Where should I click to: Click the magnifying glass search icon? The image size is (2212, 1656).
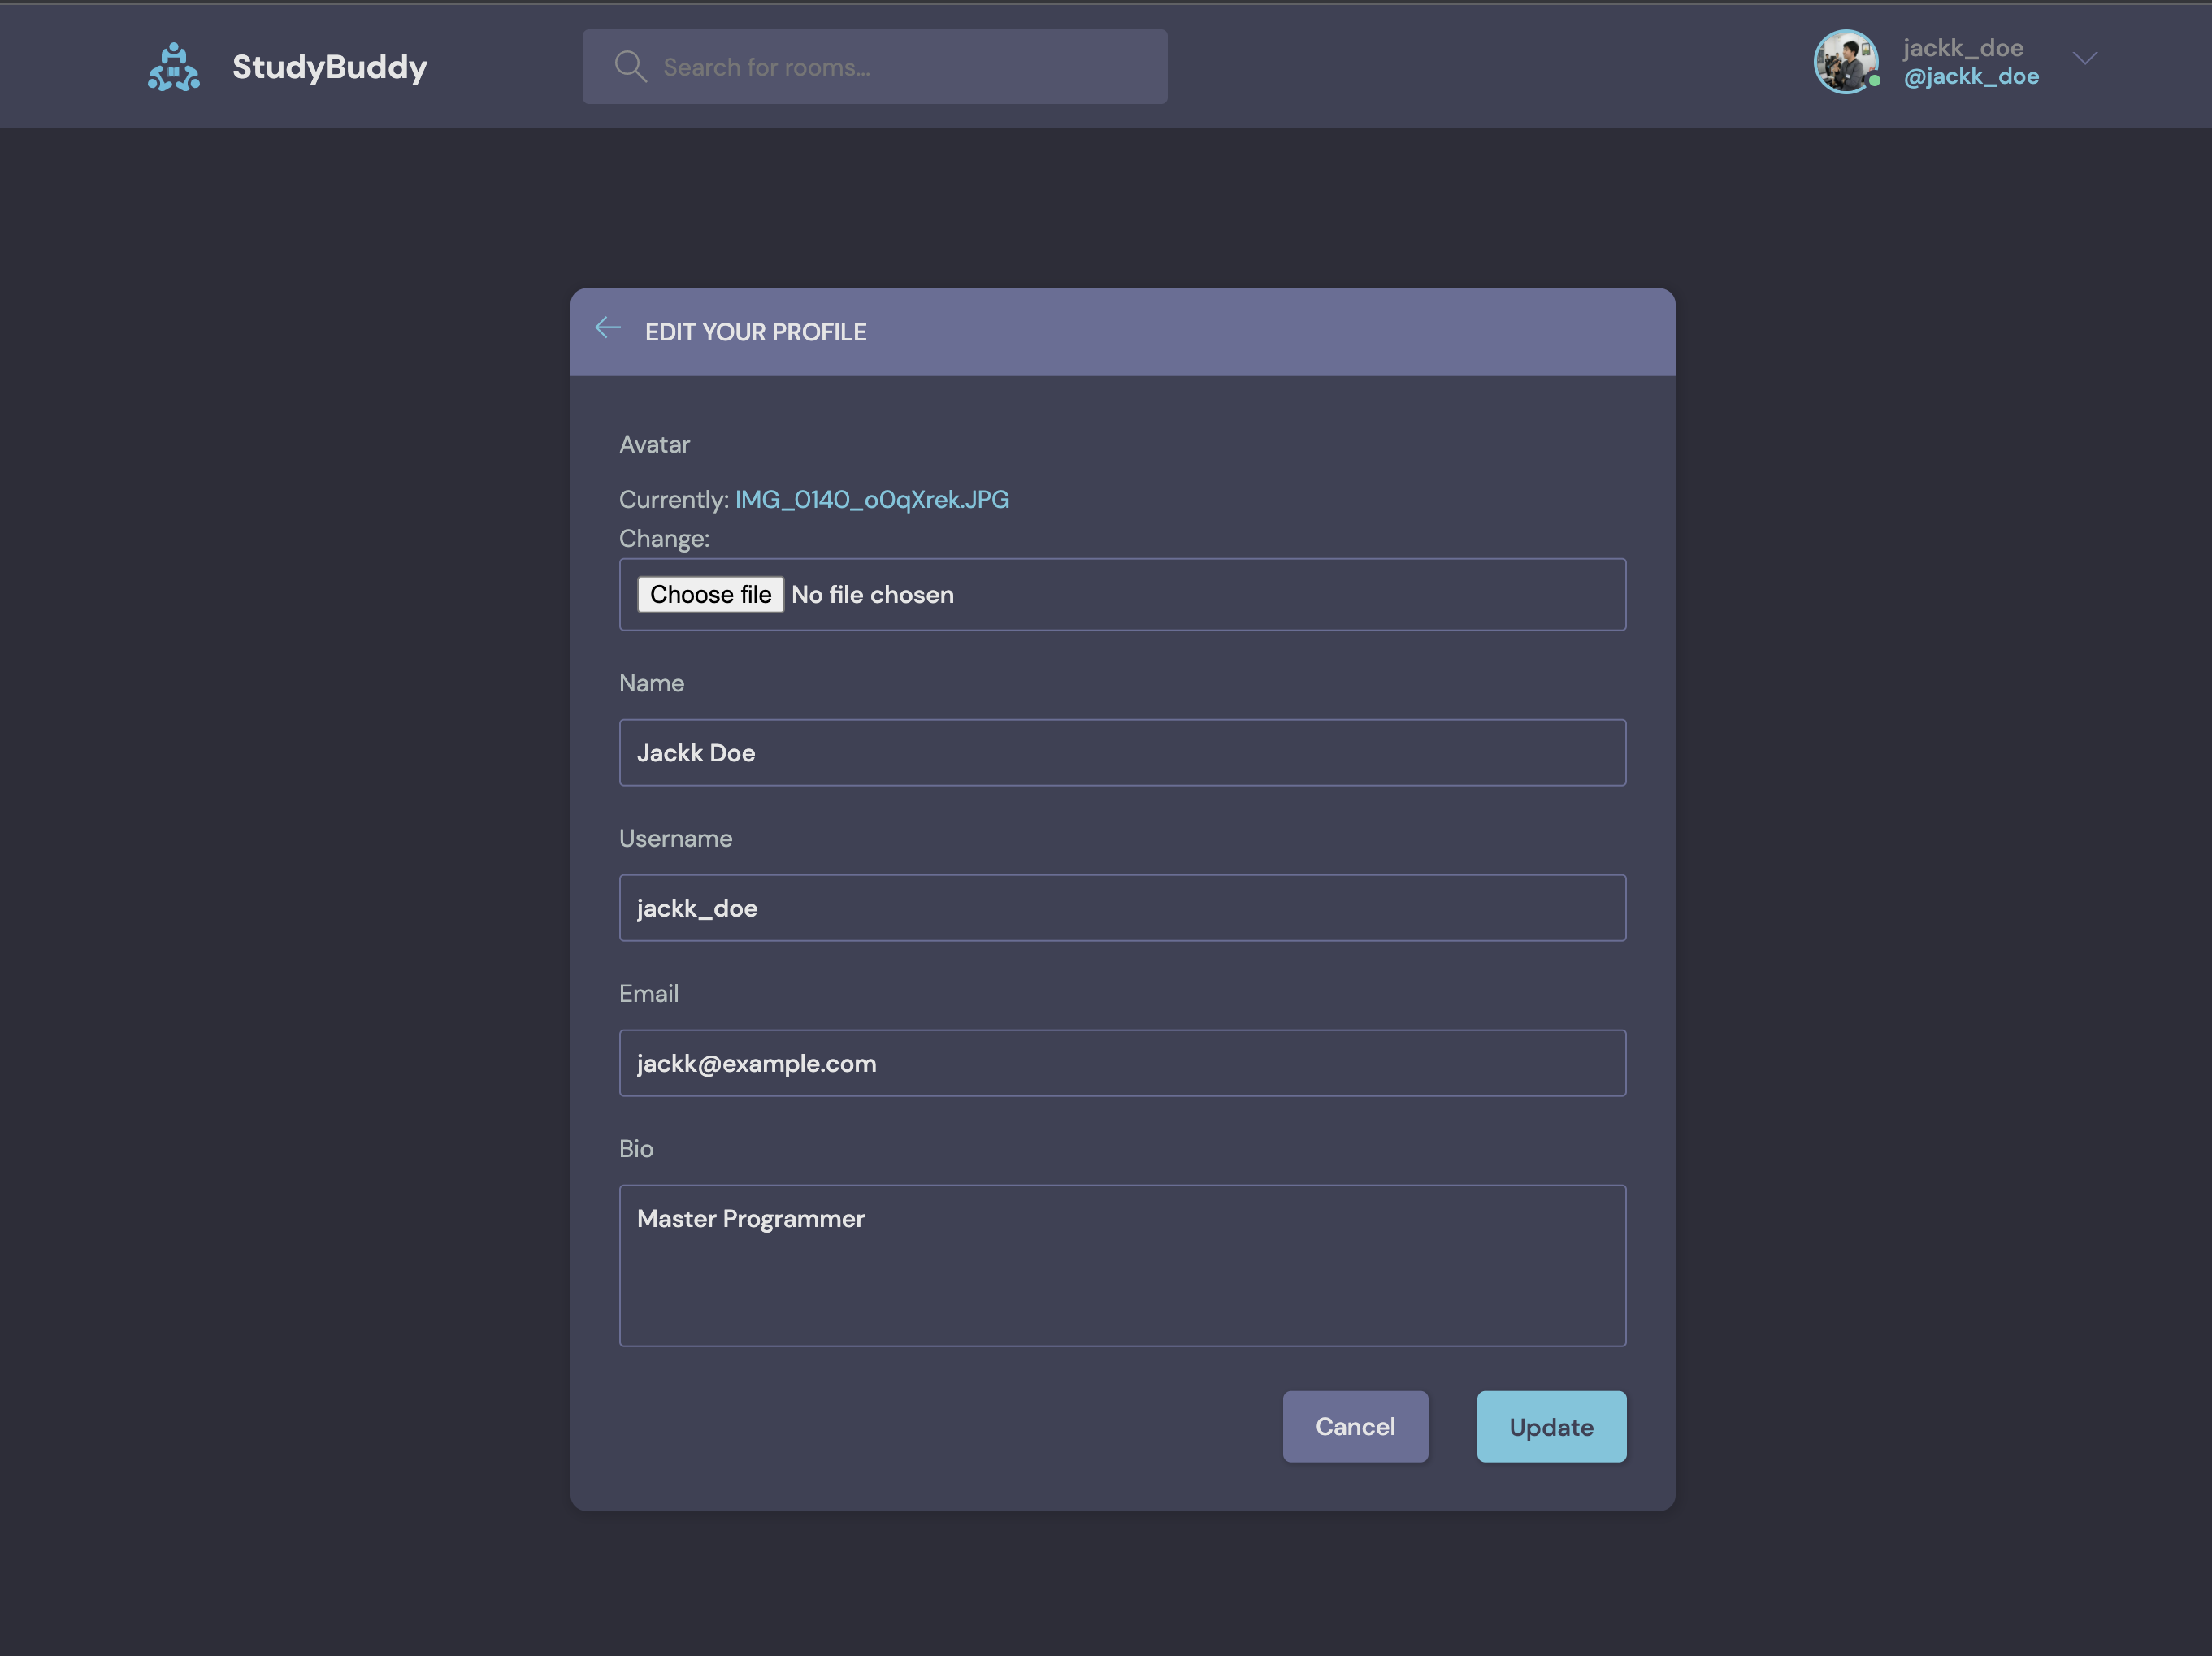[x=630, y=67]
